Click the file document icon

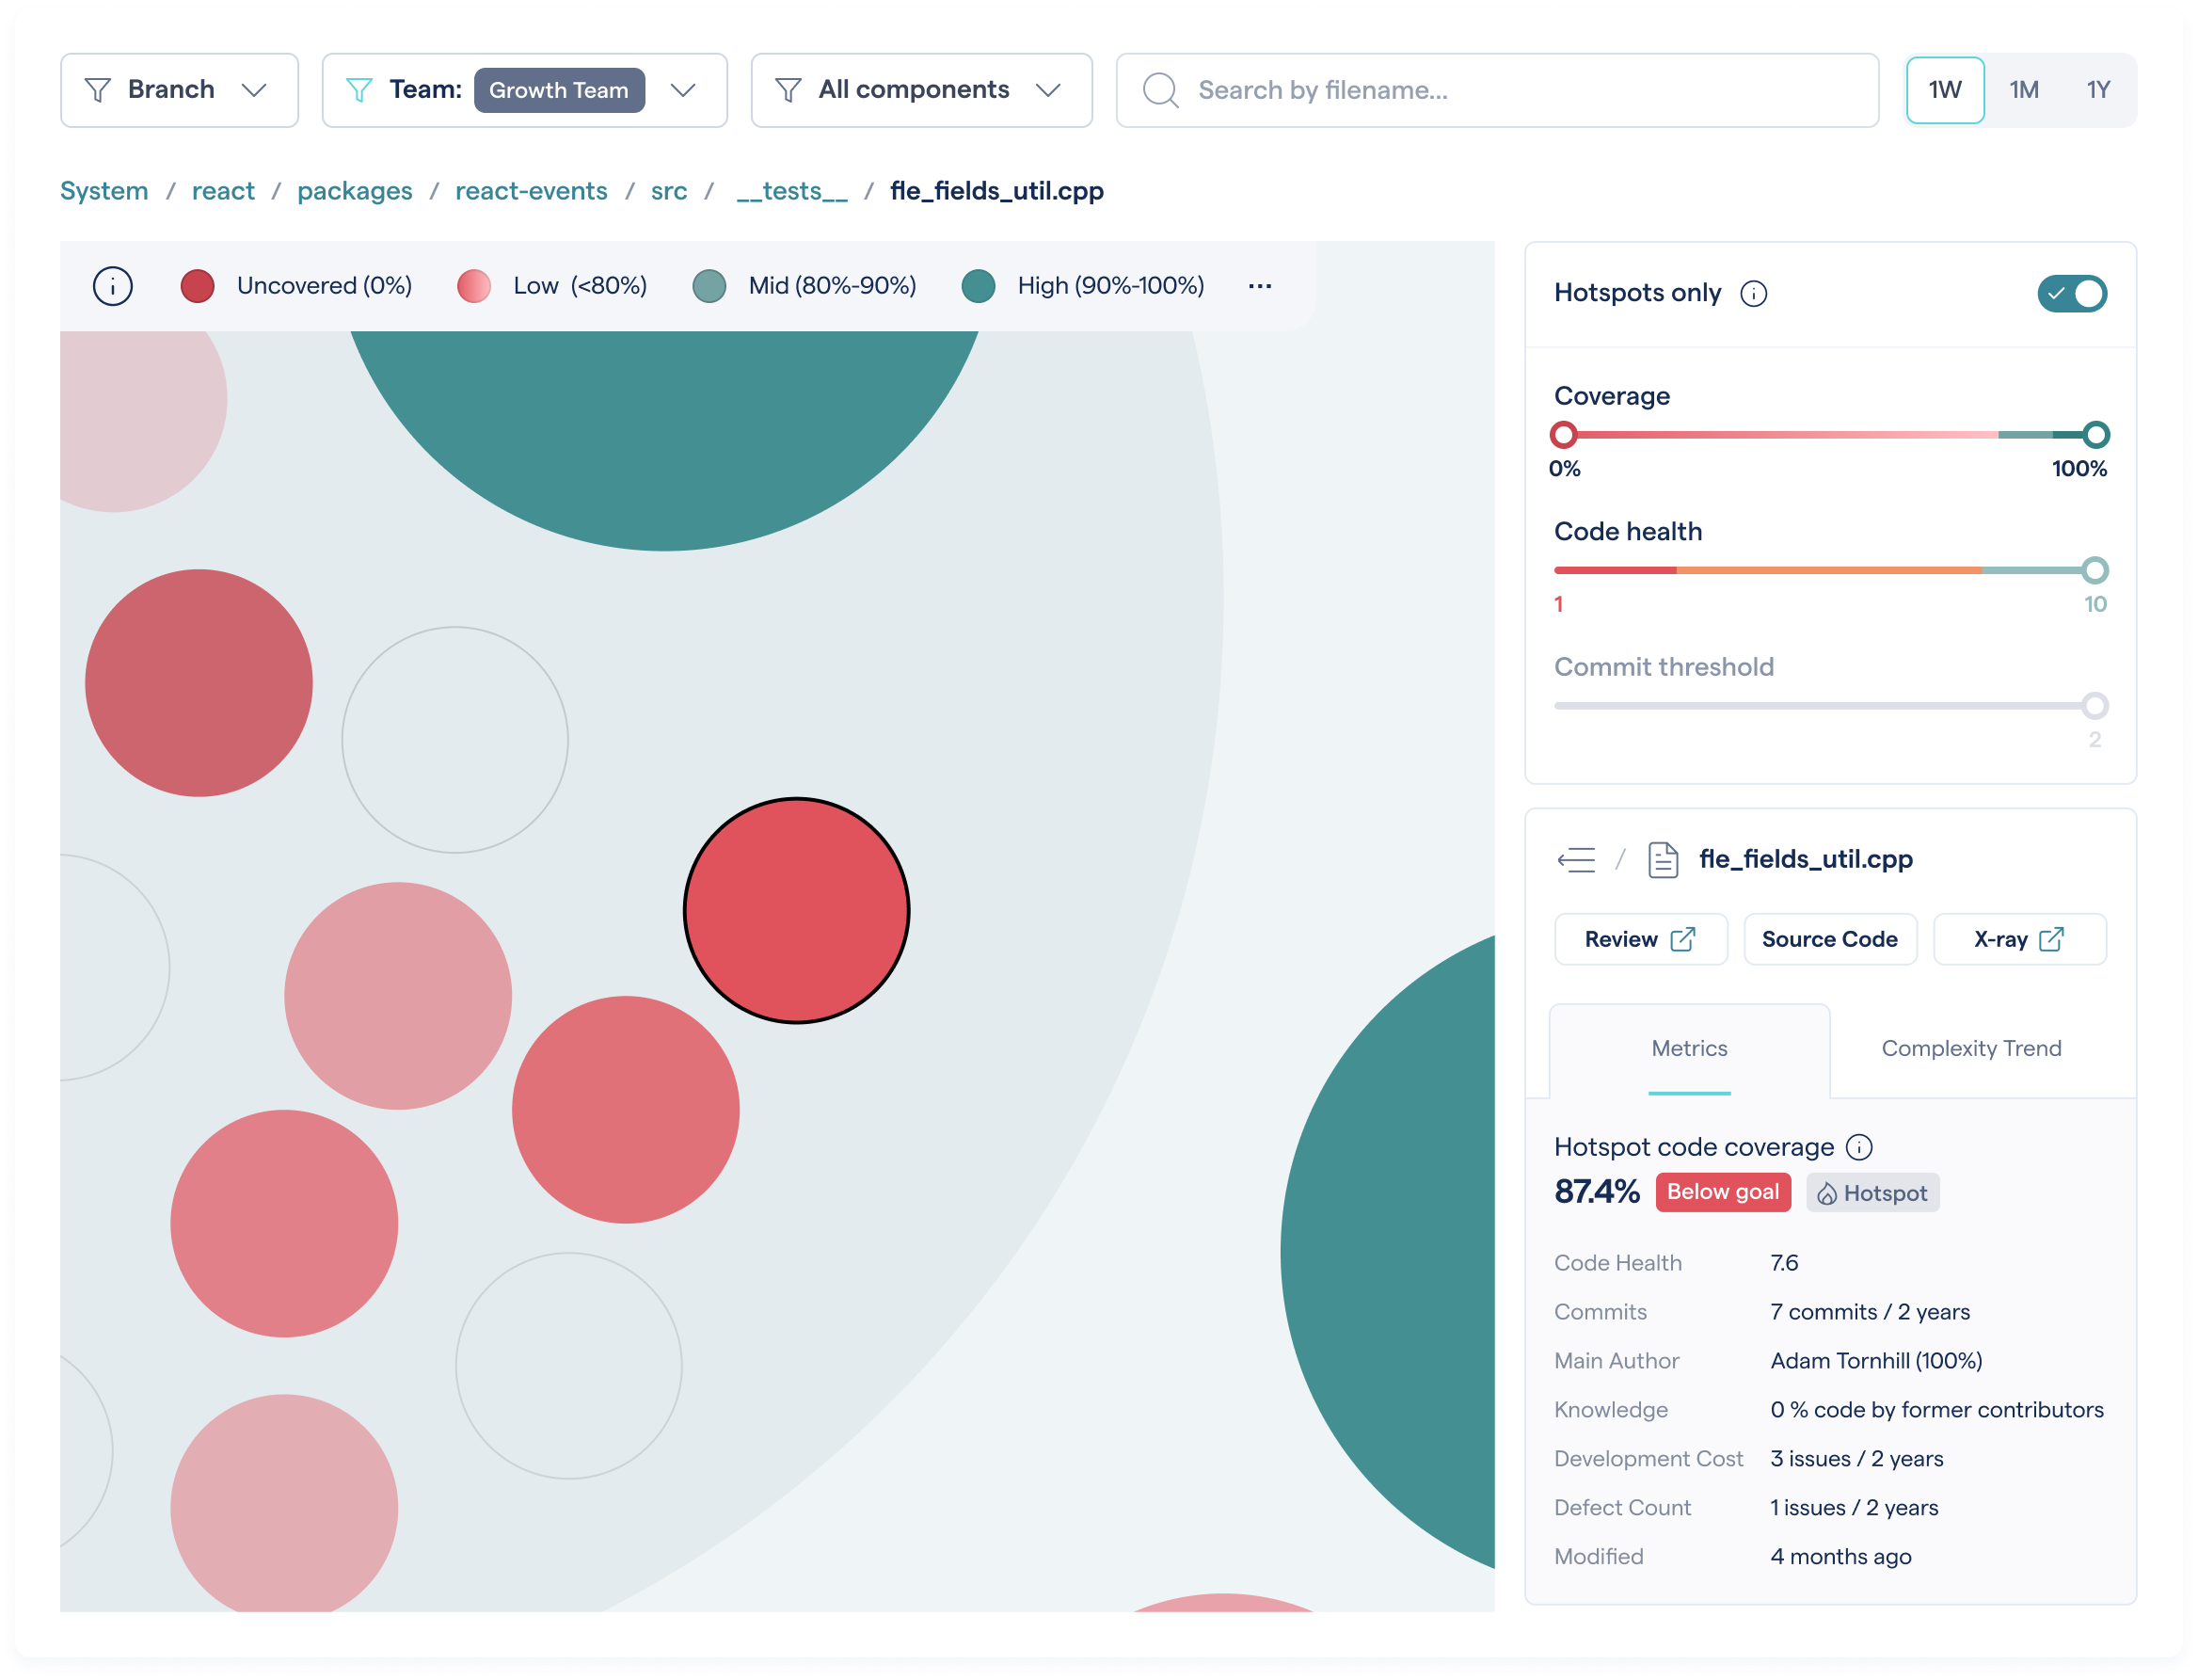[x=1663, y=859]
